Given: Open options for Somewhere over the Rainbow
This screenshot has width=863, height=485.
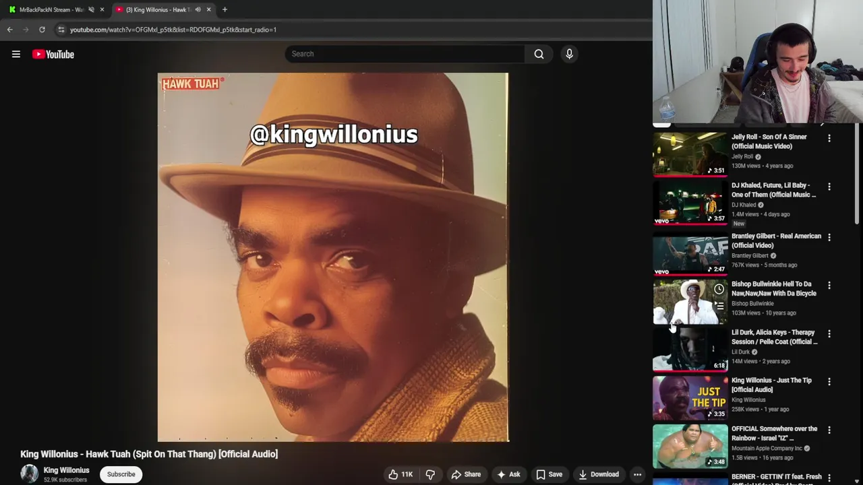Looking at the screenshot, I should [x=829, y=430].
